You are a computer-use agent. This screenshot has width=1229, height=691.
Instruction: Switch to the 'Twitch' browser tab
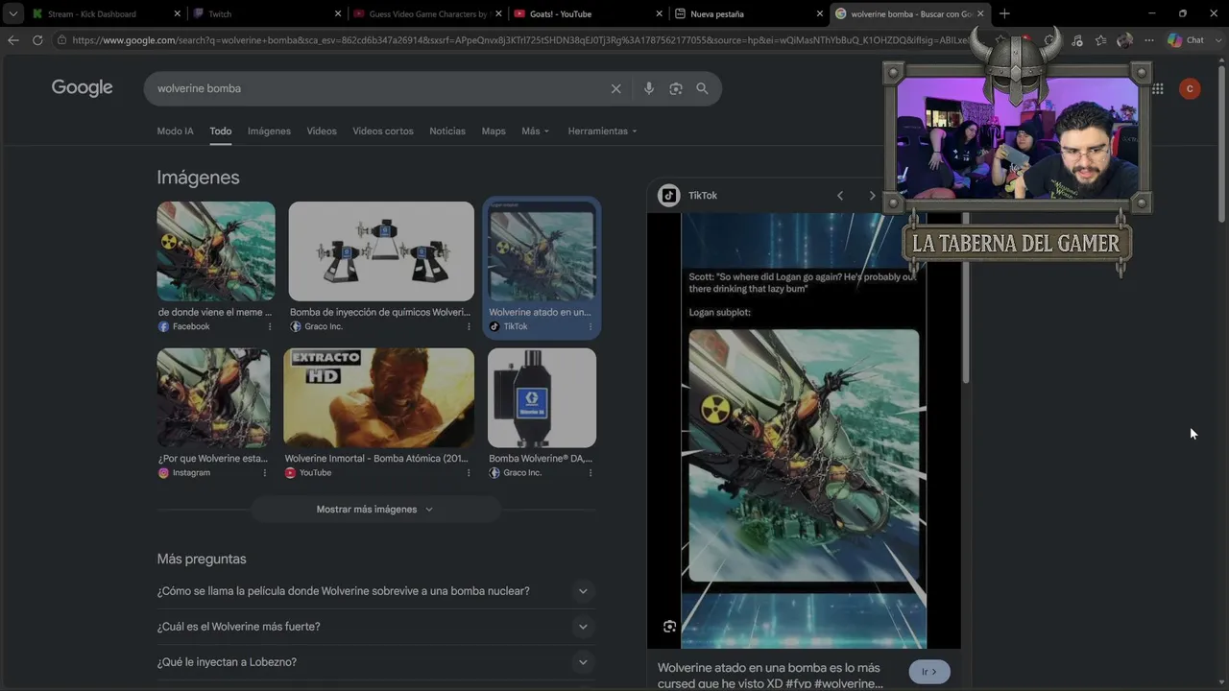click(x=267, y=13)
